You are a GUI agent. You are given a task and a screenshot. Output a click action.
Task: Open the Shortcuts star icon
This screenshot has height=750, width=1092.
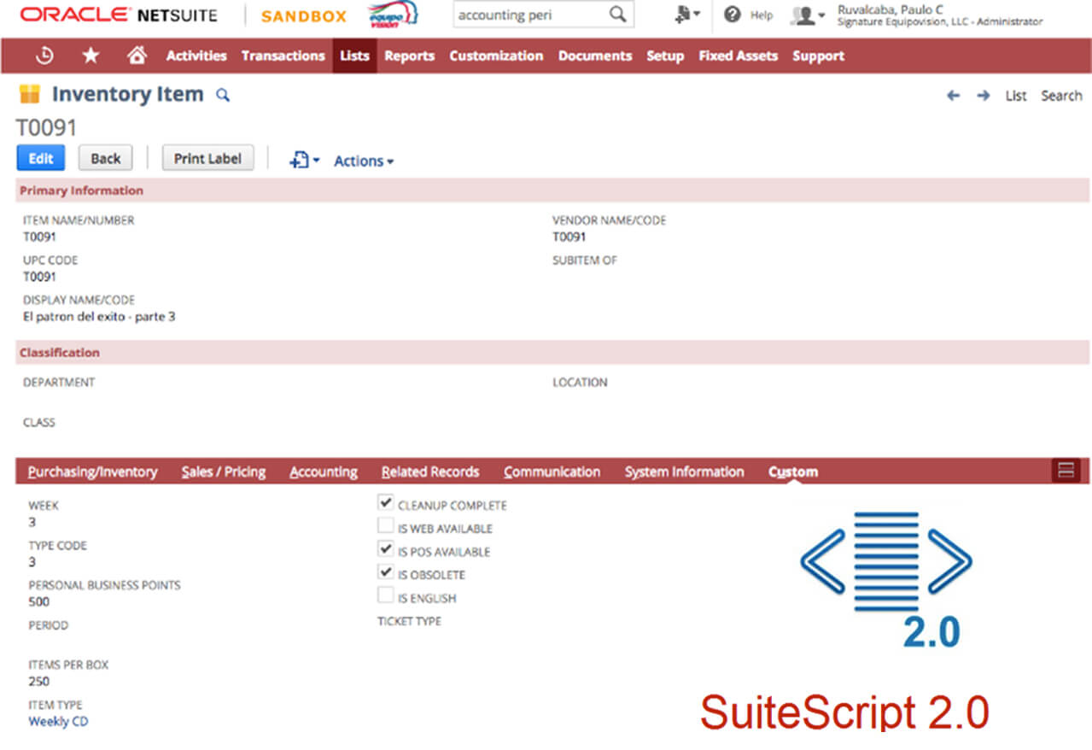click(91, 56)
